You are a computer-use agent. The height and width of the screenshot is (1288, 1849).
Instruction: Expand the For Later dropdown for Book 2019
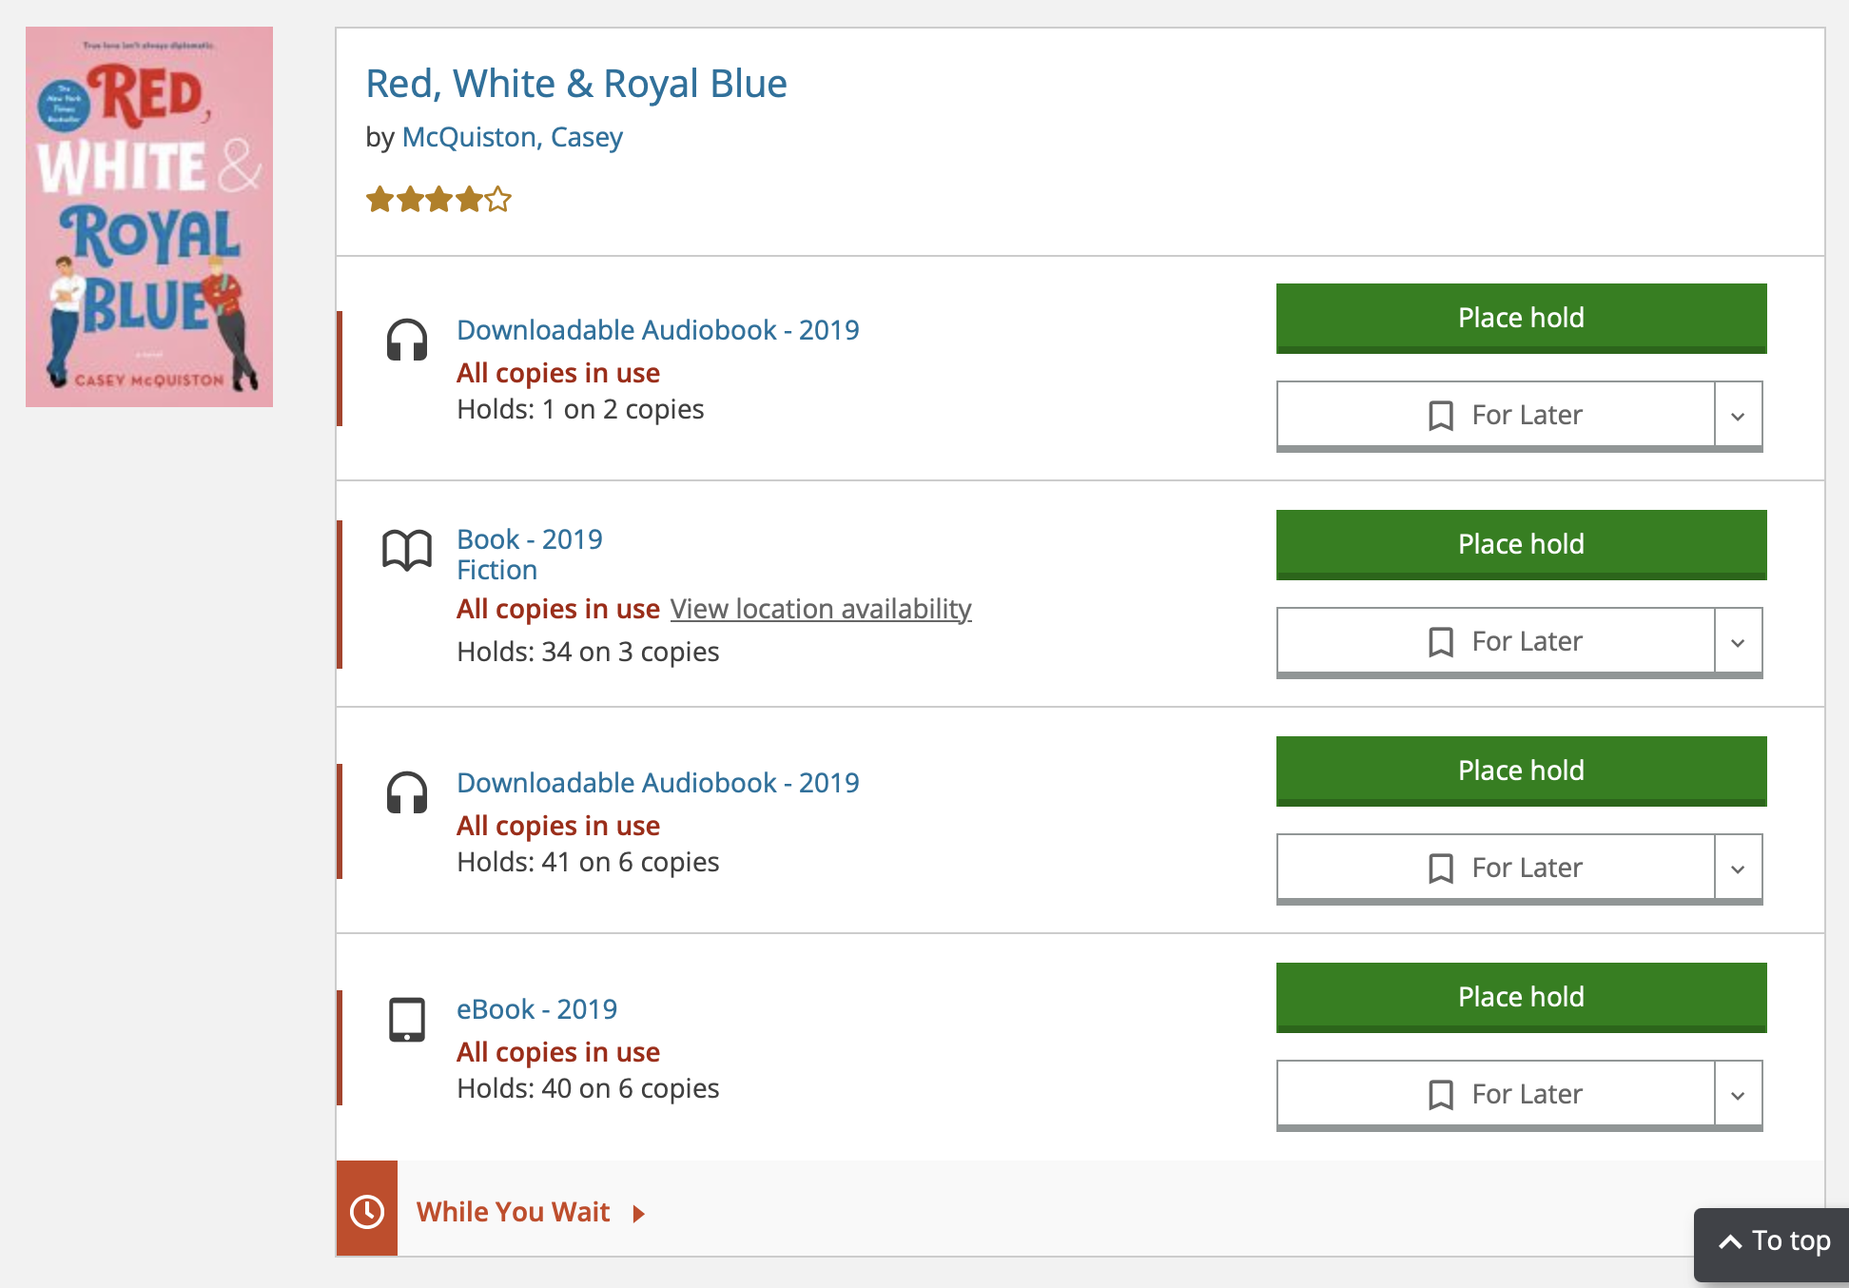[x=1738, y=642]
